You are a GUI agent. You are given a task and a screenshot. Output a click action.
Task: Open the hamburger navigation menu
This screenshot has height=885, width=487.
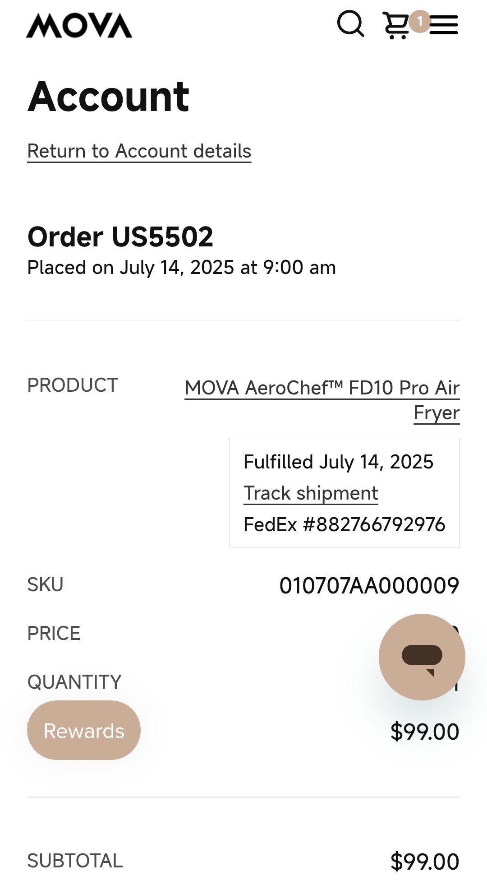(x=444, y=25)
